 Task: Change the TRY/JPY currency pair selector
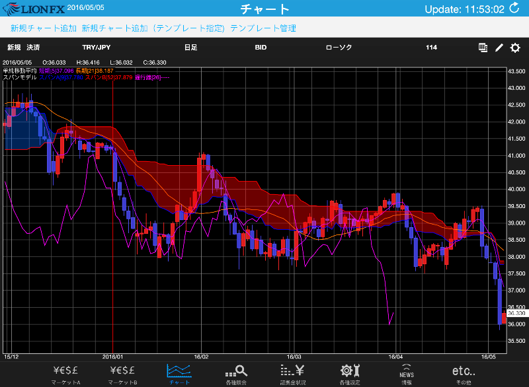click(97, 48)
